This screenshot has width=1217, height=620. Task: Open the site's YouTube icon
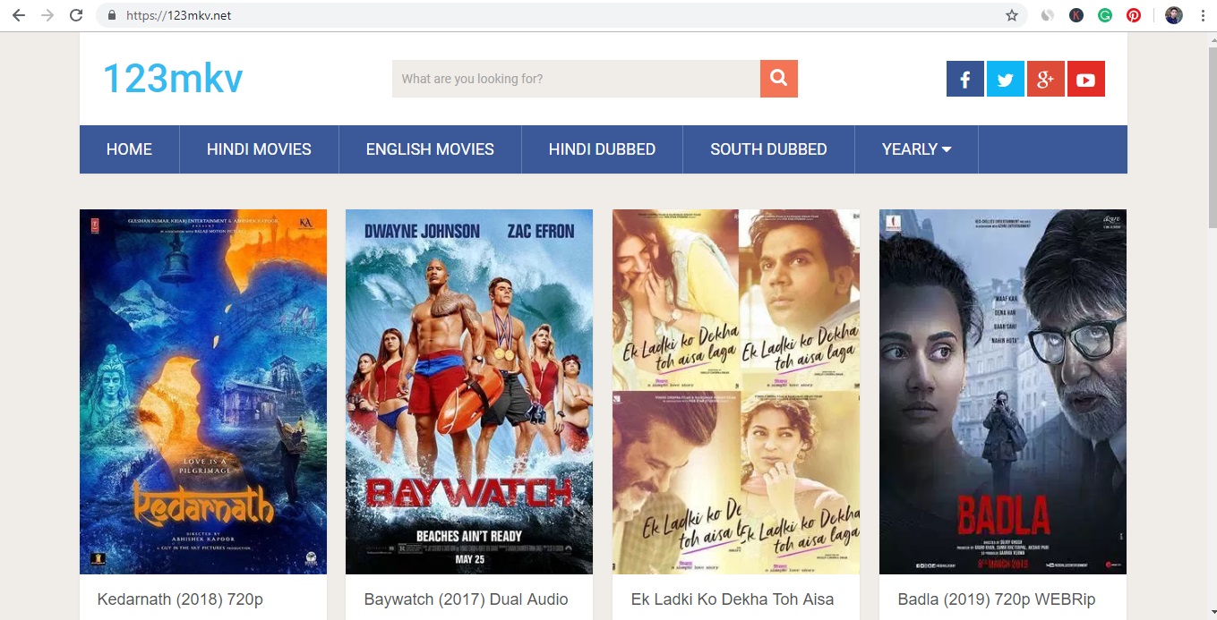point(1086,79)
